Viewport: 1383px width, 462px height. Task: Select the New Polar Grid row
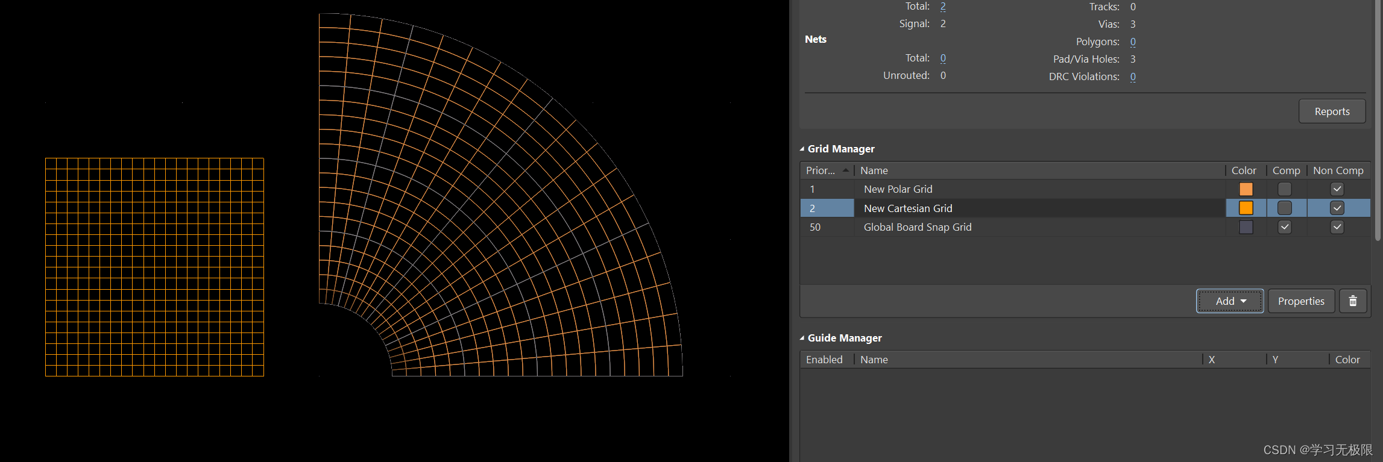898,189
